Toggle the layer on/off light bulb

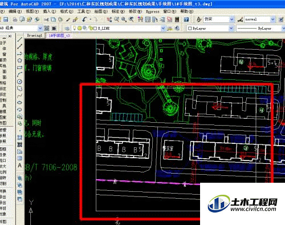(x=75, y=28)
